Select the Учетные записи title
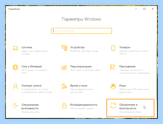 tap(32, 86)
